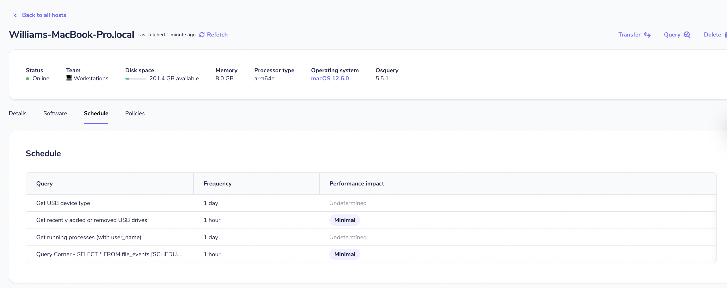Click the disk space usage bar
727x288 pixels.
point(136,79)
